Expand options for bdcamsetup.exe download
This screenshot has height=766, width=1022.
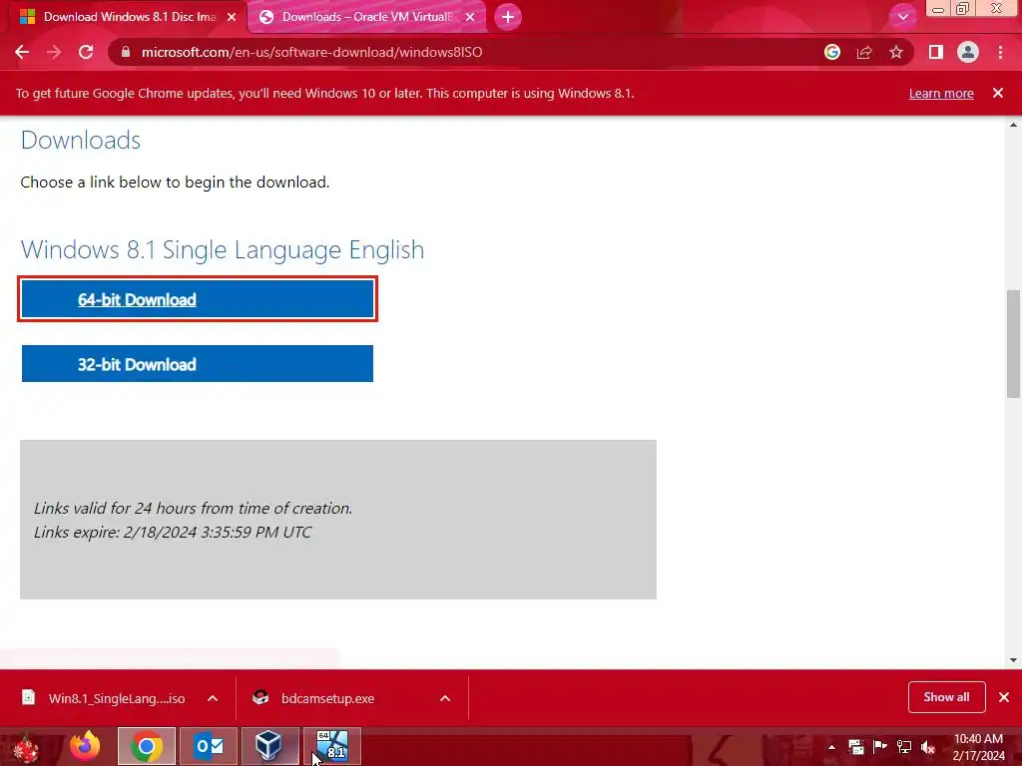click(x=445, y=698)
